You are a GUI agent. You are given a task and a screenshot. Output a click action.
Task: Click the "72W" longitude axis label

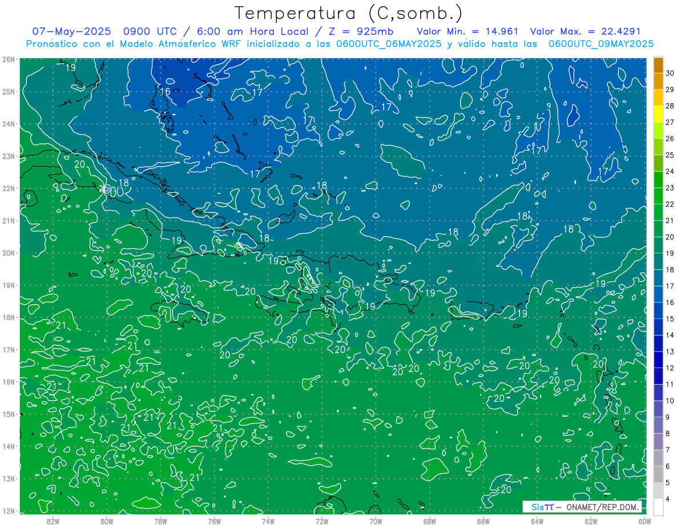(322, 521)
